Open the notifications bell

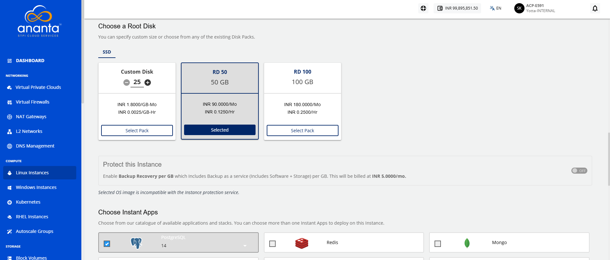(595, 8)
